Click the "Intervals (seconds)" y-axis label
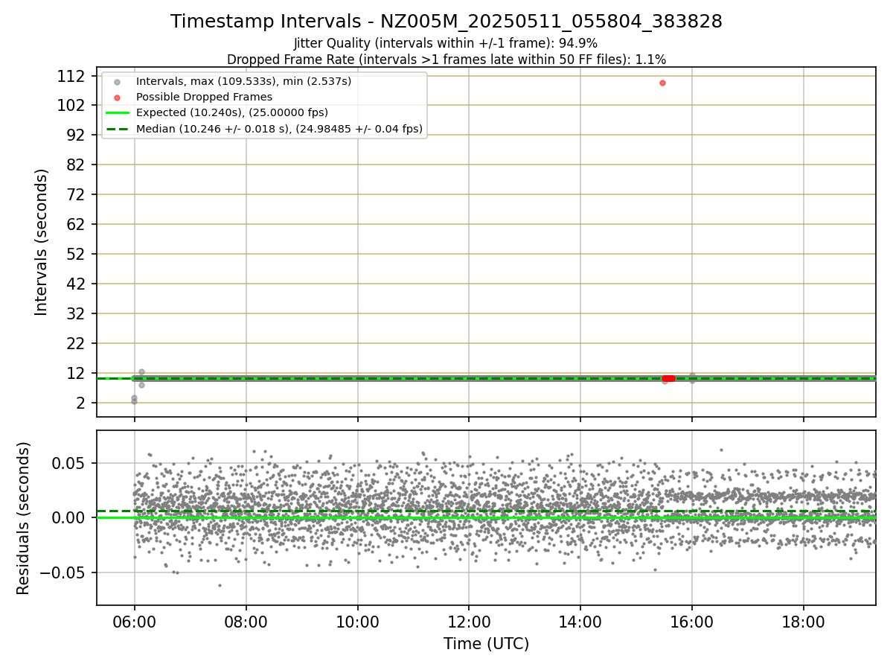The image size is (893, 670). (x=42, y=242)
